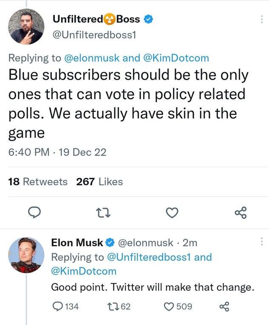
Task: Open the Unfiltered Boss profile picture
Action: point(26,27)
